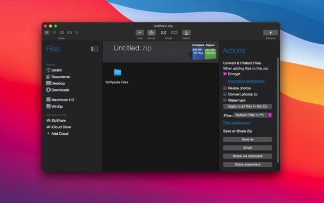Image resolution: width=324 pixels, height=203 pixels.
Task: Click the WinZip drive icon
Action: click(x=49, y=106)
